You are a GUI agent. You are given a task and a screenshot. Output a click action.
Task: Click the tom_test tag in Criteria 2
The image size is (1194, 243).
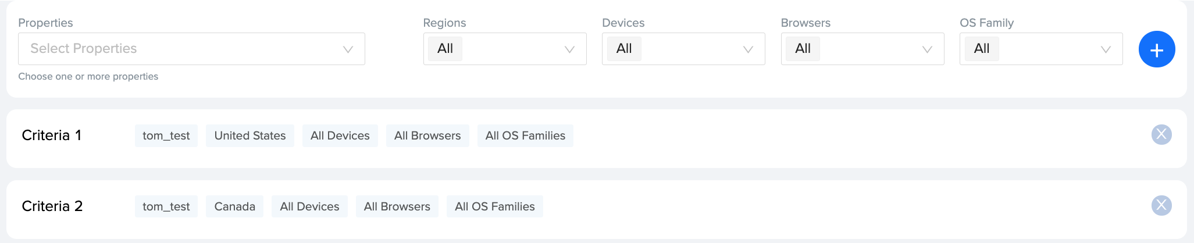click(x=166, y=206)
